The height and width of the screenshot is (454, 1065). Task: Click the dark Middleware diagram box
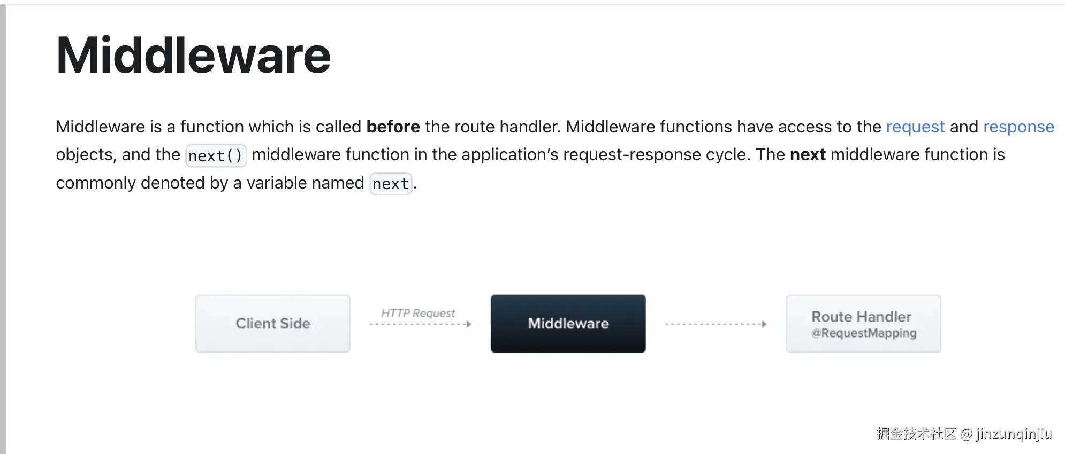pos(568,323)
